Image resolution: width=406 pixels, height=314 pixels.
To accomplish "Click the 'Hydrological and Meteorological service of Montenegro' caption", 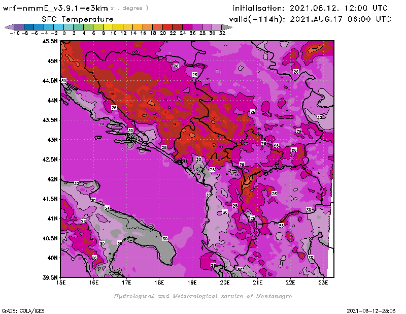I will coord(202,296).
